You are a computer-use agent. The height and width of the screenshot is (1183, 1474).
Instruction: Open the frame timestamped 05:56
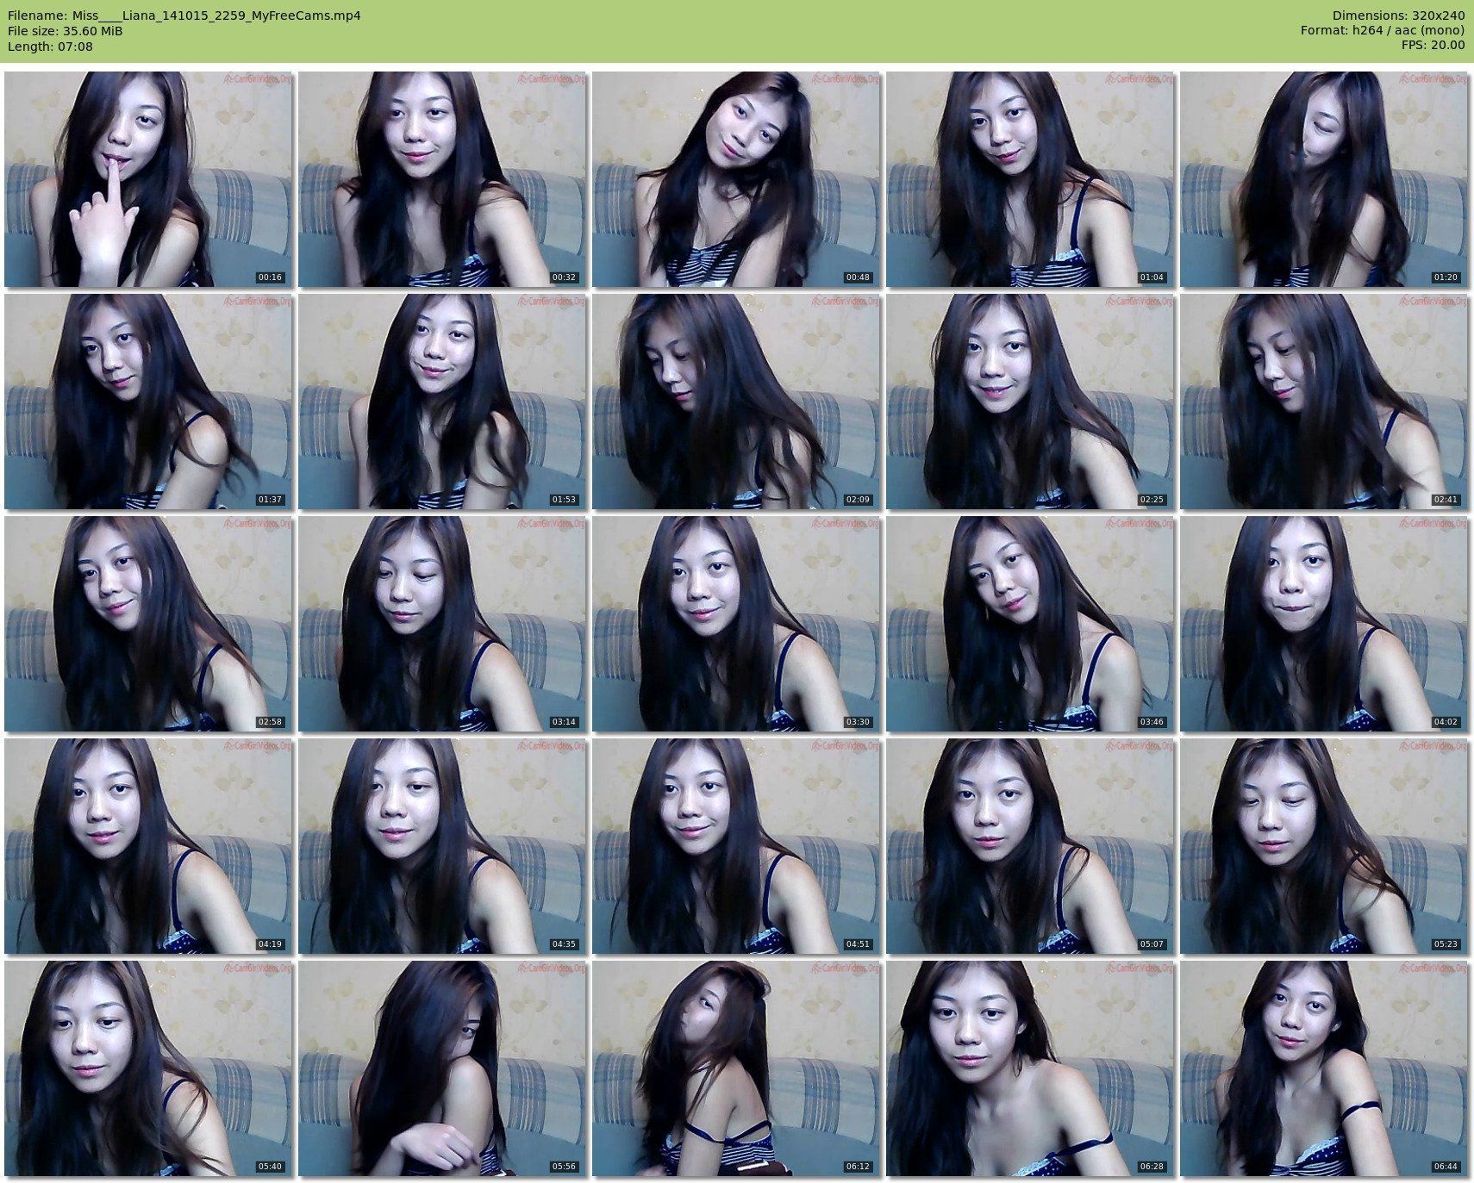(x=442, y=1068)
